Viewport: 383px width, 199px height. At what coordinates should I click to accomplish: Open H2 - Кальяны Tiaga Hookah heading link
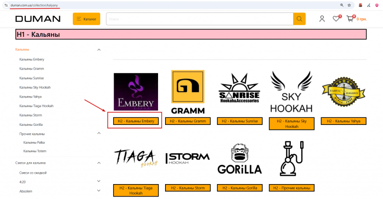click(x=136, y=191)
